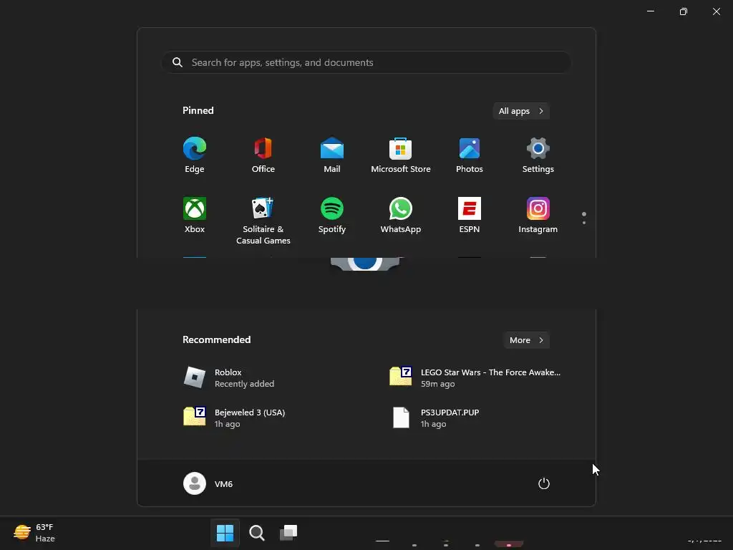Open Microsoft Store from pinned apps
This screenshot has width=733, height=550.
pos(401,155)
